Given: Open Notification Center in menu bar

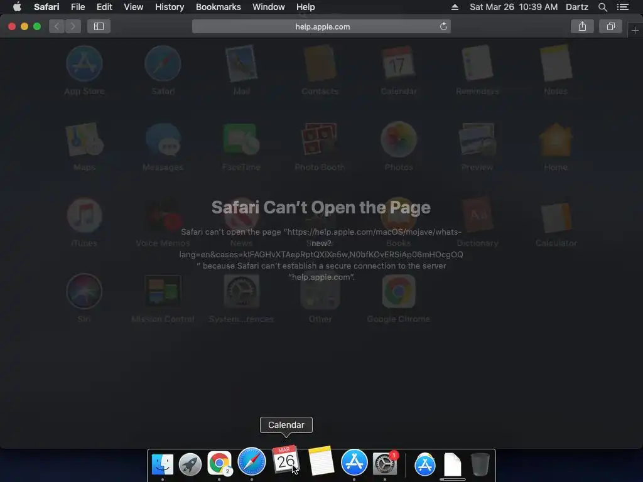Looking at the screenshot, I should (x=623, y=7).
